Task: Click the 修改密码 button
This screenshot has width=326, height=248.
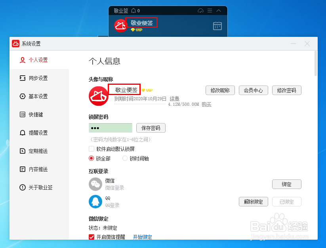Action: 286,90
